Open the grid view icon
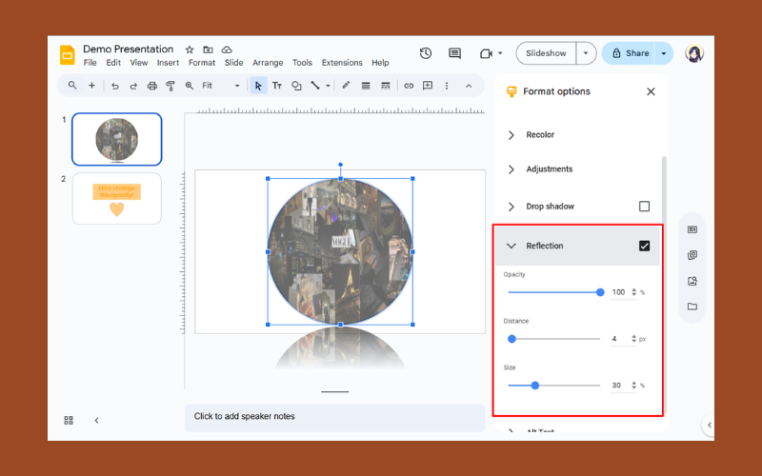Image resolution: width=762 pixels, height=476 pixels. [x=69, y=420]
